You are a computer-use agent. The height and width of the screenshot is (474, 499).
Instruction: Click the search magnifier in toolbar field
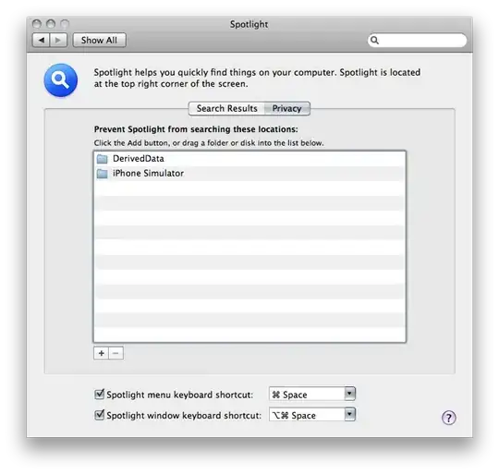tap(374, 41)
